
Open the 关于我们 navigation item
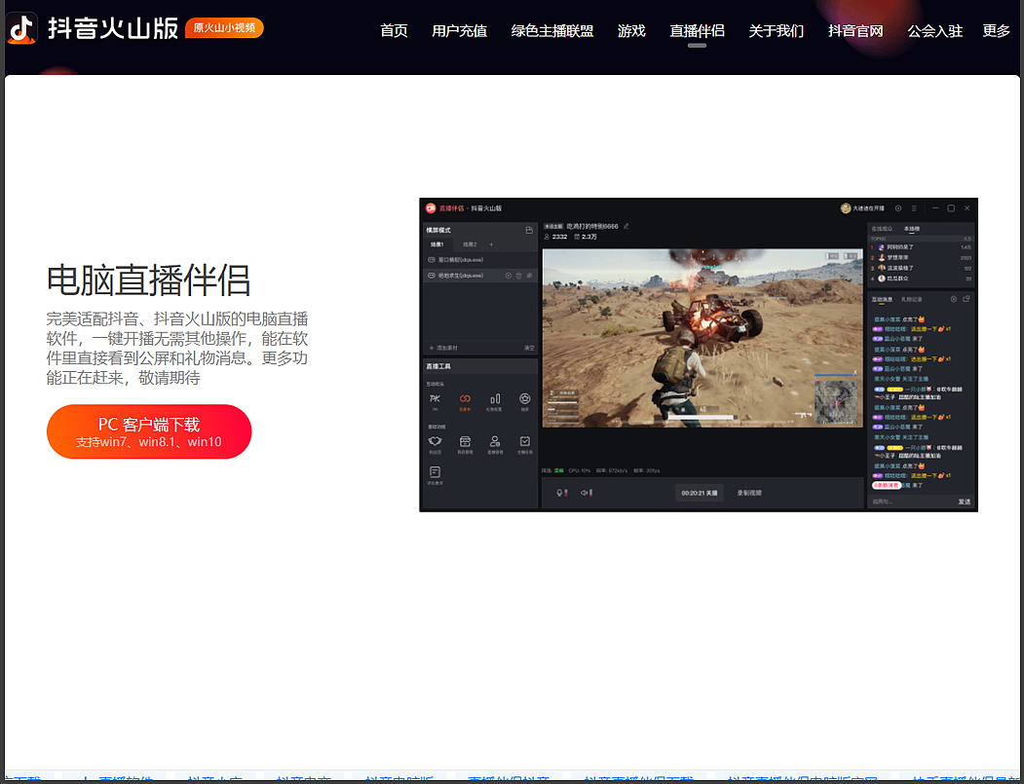[776, 31]
